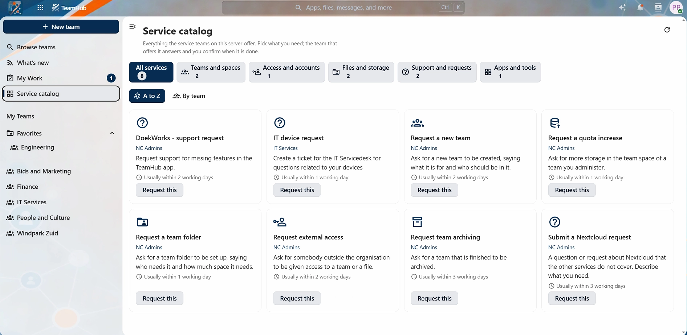Click the team folder card icon
The width and height of the screenshot is (687, 335).
[142, 222]
